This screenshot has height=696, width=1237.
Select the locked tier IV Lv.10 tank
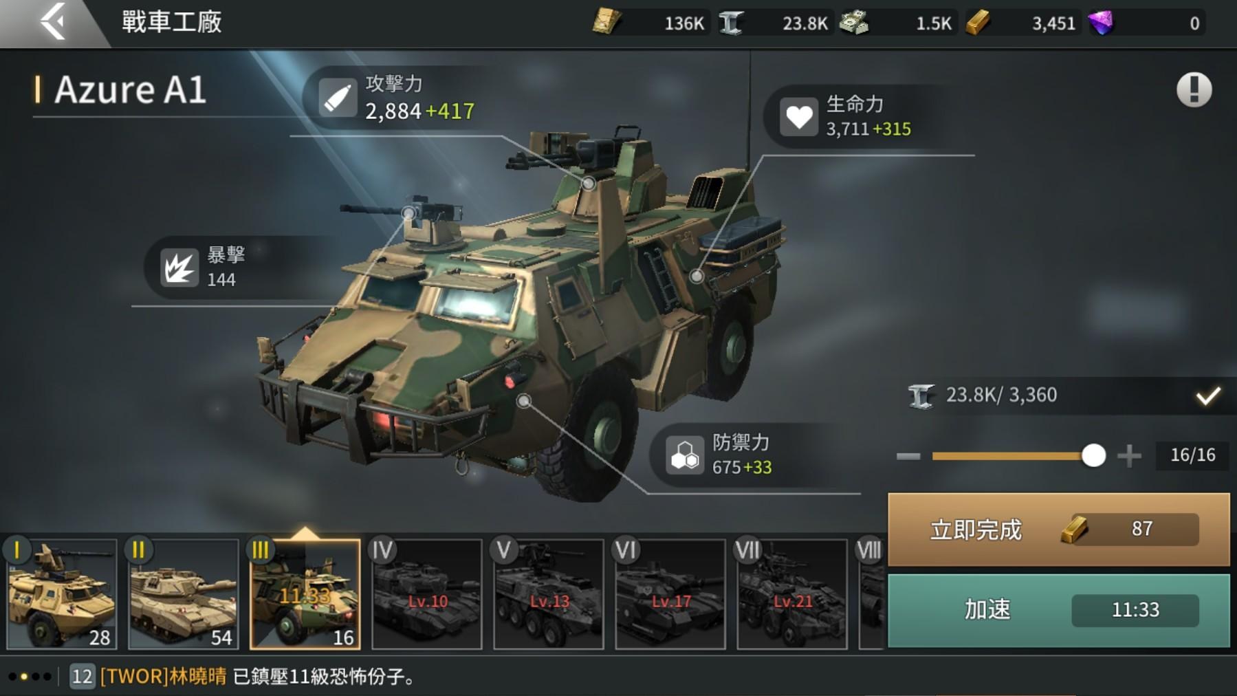pos(427,594)
